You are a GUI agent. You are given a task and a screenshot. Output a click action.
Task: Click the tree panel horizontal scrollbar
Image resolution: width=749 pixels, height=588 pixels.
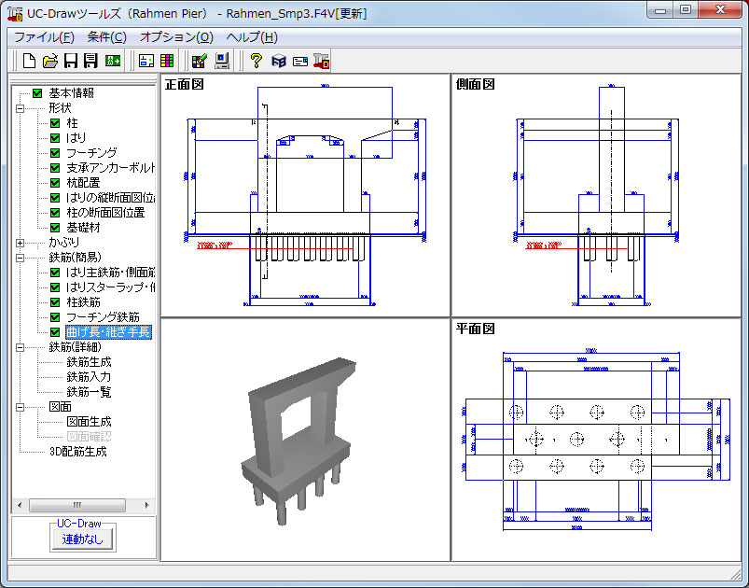coord(83,505)
